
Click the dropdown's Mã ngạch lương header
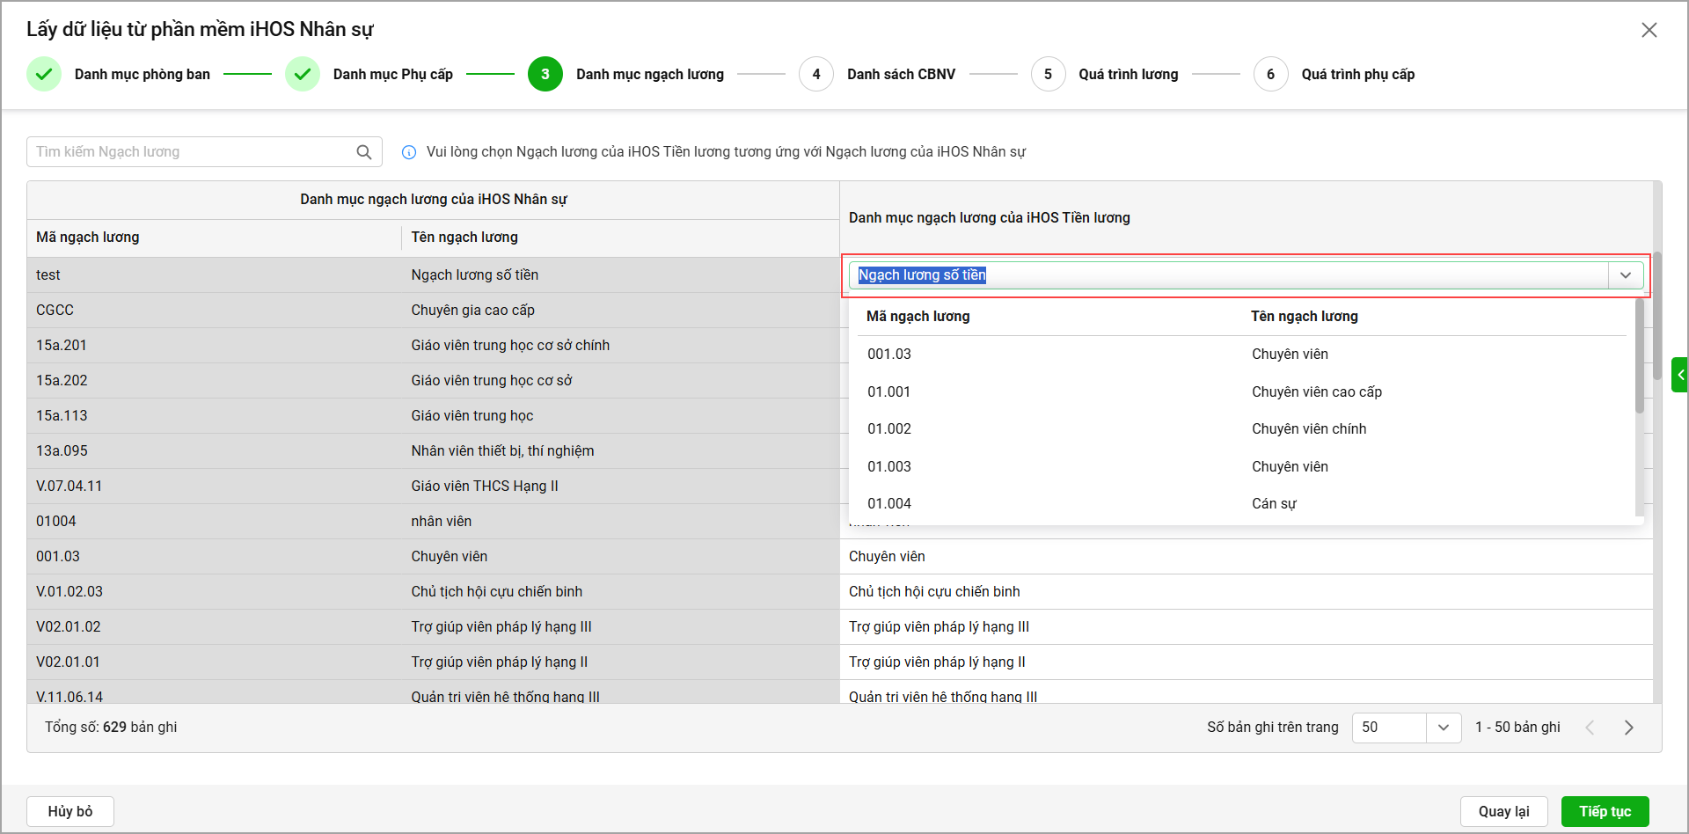(x=918, y=317)
